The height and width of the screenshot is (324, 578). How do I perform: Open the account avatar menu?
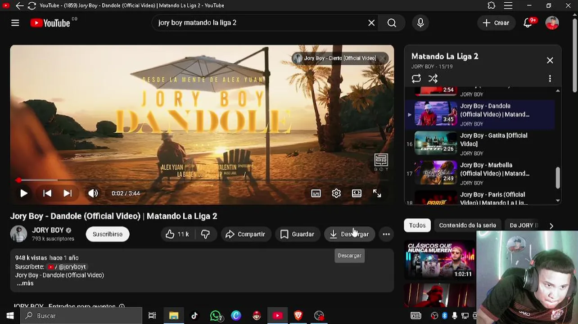552,23
